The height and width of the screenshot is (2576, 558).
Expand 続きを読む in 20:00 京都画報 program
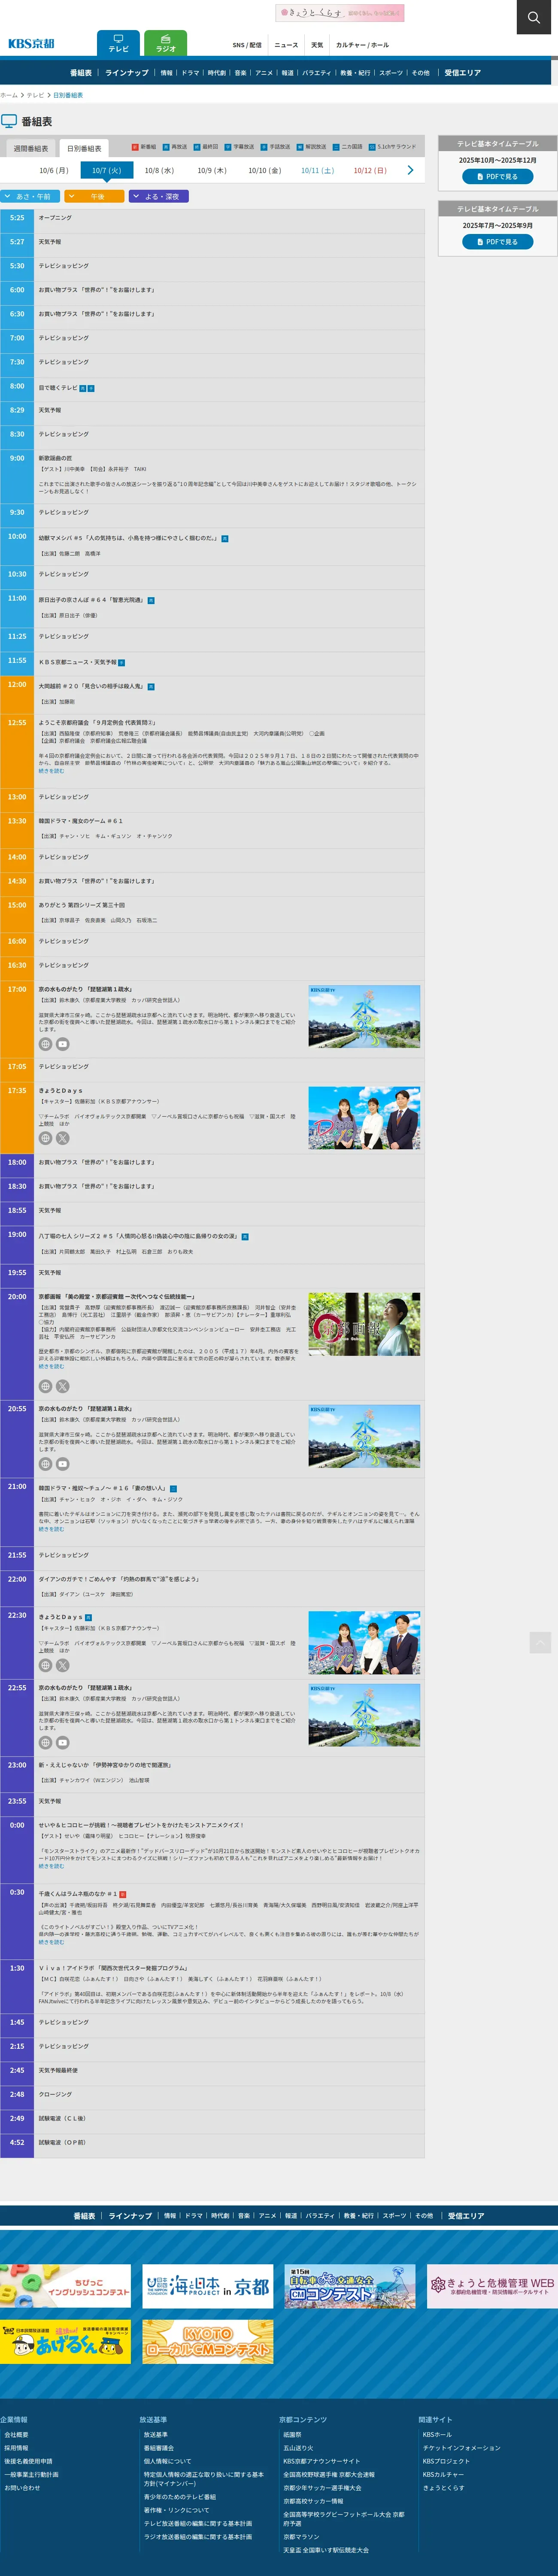click(51, 1366)
